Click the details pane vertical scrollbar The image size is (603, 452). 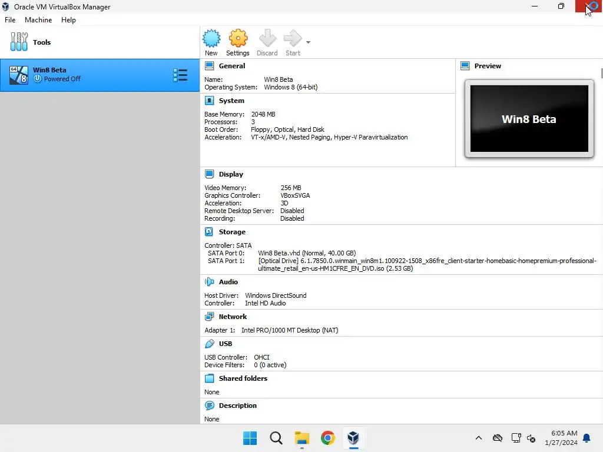click(601, 73)
